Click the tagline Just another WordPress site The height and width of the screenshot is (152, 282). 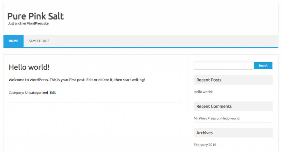point(28,24)
